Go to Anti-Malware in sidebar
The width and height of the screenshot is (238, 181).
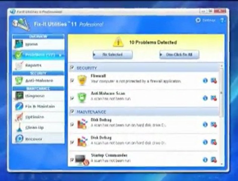tap(38, 80)
